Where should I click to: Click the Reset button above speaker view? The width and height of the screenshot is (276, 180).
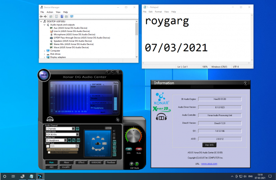[x=108, y=128]
